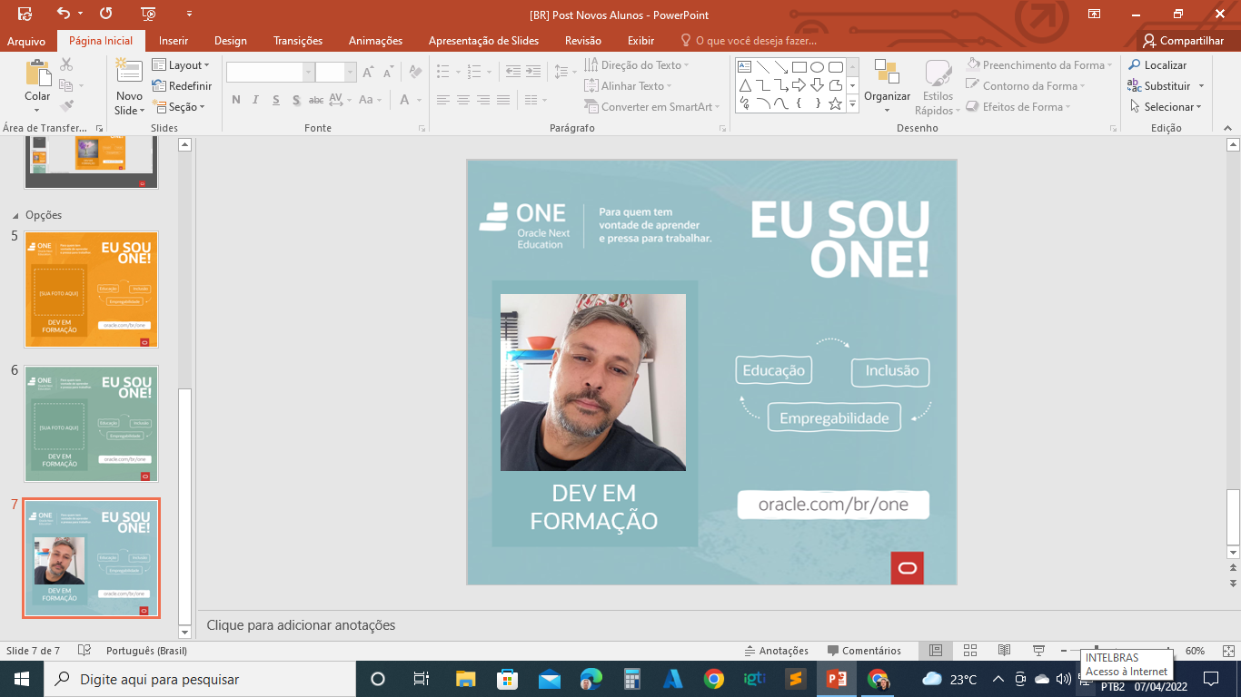Screen dimensions: 1241x697
Task: Switch to Design ribbon tab
Action: coord(231,41)
